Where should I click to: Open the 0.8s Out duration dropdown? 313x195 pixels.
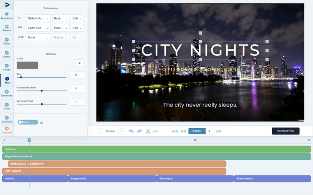coord(77,28)
